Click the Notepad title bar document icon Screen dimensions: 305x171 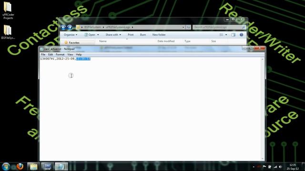point(41,49)
